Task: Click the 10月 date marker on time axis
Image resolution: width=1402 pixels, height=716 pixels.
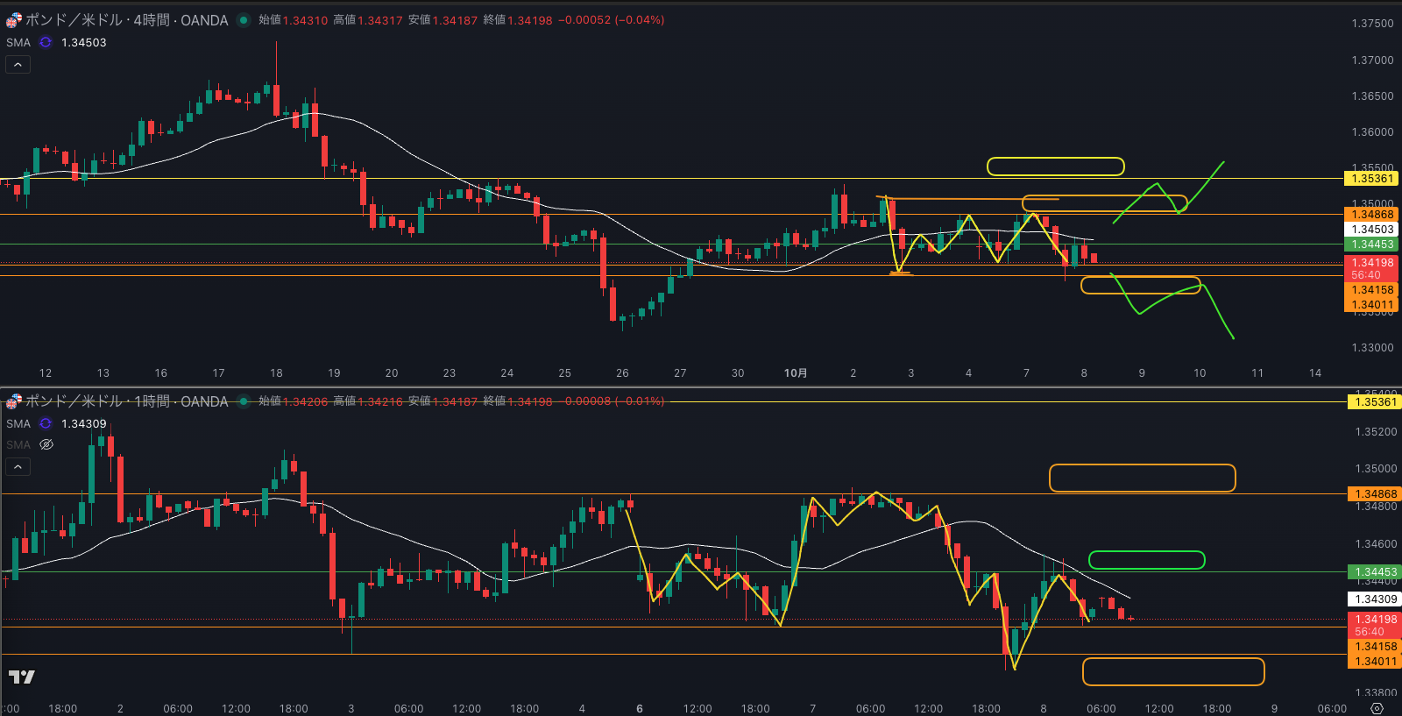Action: pos(795,372)
